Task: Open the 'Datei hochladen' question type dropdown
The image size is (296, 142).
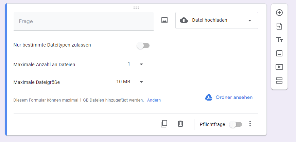Action: 217,20
